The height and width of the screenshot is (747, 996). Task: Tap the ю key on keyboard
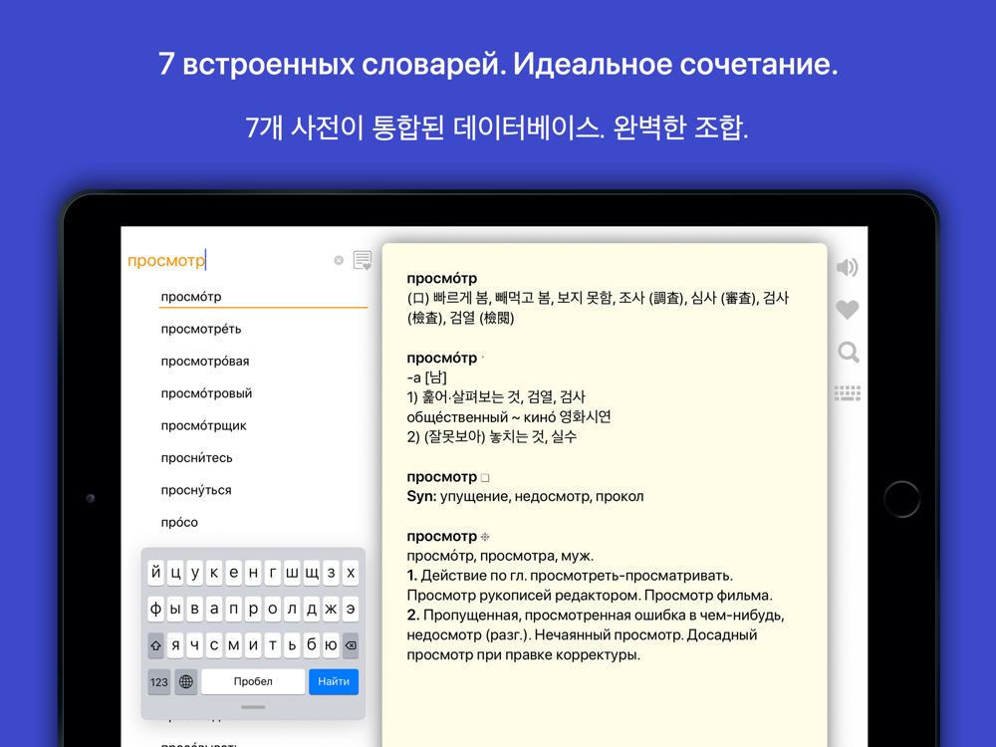coord(331,645)
